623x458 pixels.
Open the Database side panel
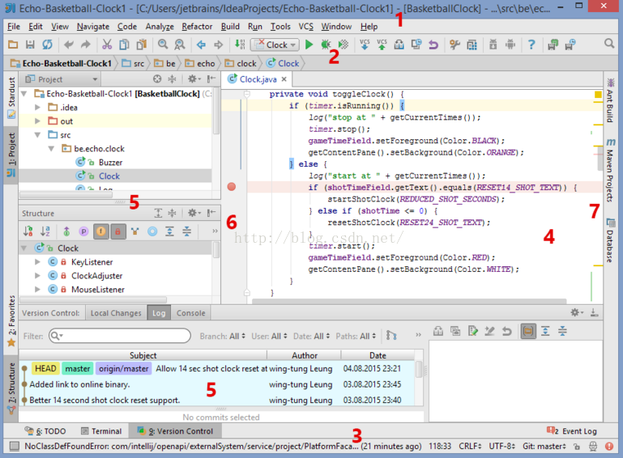pos(610,240)
